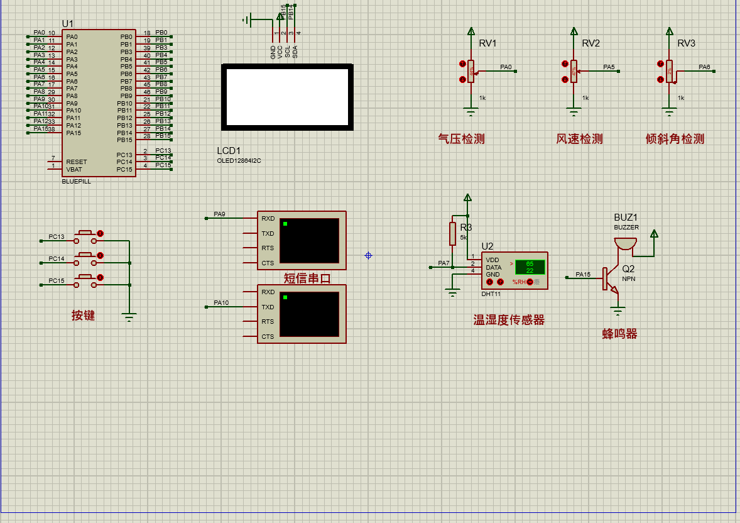740x523 pixels.
Task: Click the OLED12864I2C part name text
Action: (239, 161)
